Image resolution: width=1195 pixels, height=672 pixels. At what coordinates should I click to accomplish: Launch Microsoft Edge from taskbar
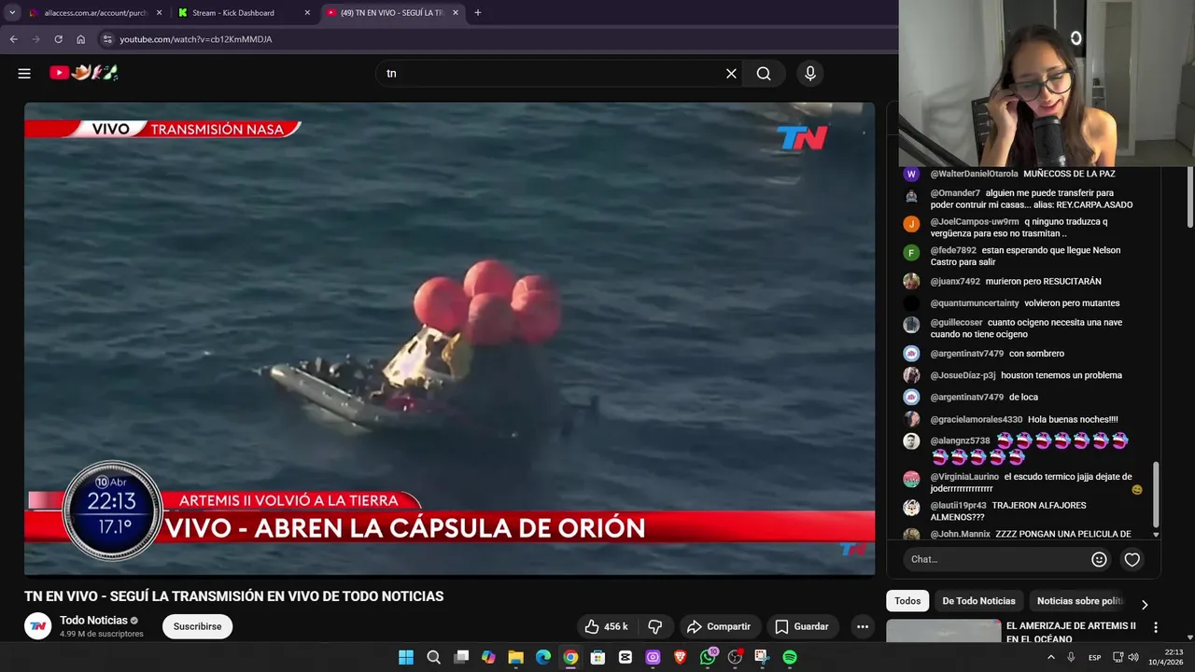coord(543,657)
